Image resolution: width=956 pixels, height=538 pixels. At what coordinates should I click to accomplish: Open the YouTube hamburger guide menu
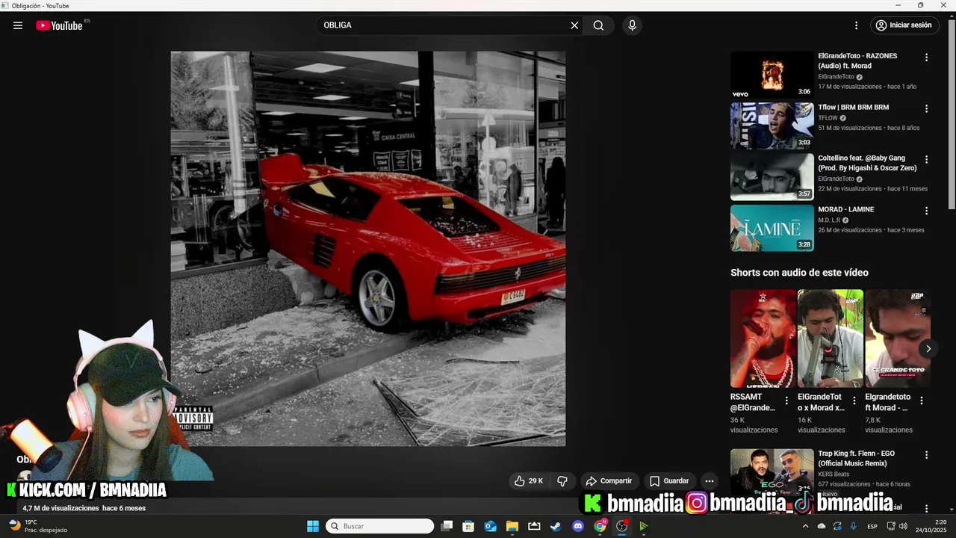(x=18, y=25)
